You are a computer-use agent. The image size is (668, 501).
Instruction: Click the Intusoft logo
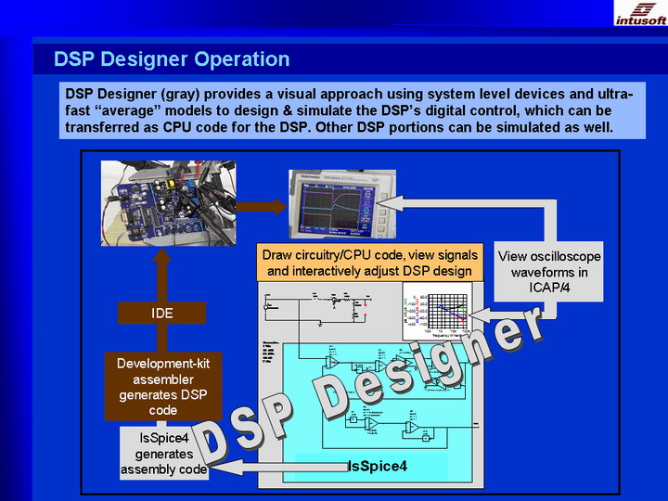click(x=641, y=13)
